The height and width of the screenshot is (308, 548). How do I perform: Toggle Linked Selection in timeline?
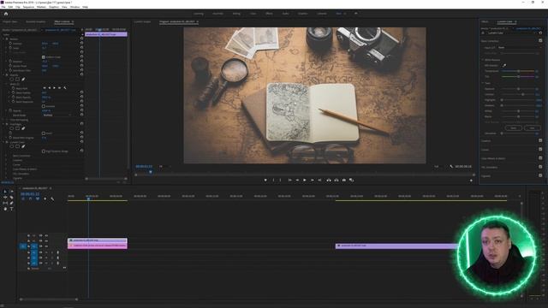[38, 198]
